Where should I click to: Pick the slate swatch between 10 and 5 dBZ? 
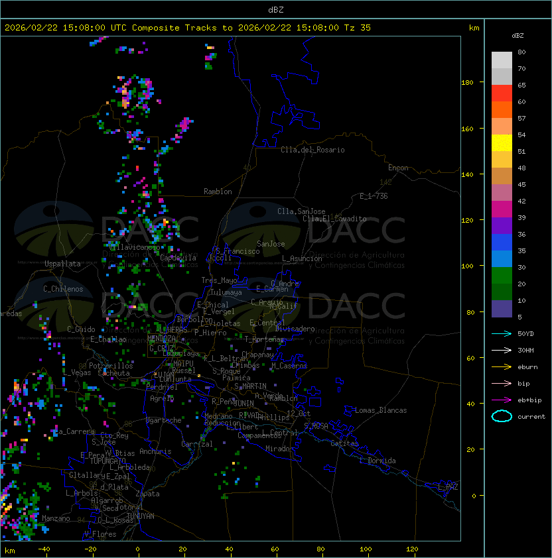(502, 309)
